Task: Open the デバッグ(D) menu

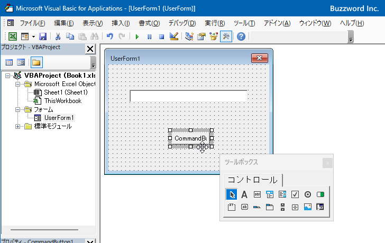Action: (x=182, y=23)
